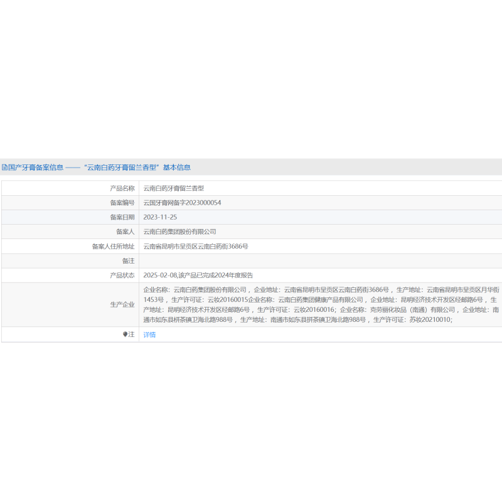Click the 生产企业 label cell
Viewport: 502px width, 502px height.
tap(122, 304)
